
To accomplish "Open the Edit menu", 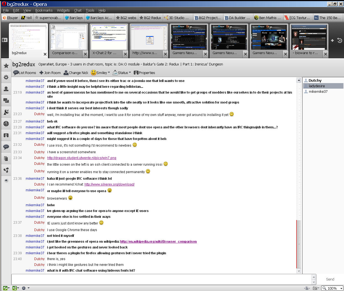I will click(x=16, y=10).
